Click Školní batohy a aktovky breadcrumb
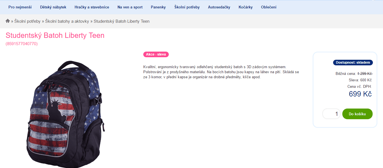This screenshot has width=383, height=168. pyautogui.click(x=67, y=21)
